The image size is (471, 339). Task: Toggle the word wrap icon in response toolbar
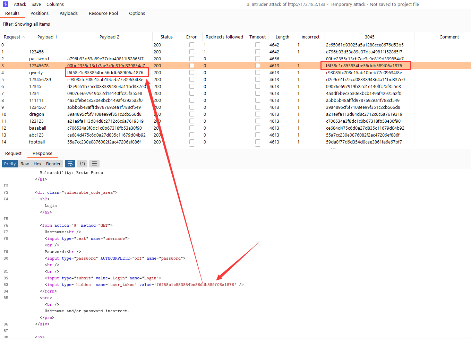pyautogui.click(x=70, y=164)
